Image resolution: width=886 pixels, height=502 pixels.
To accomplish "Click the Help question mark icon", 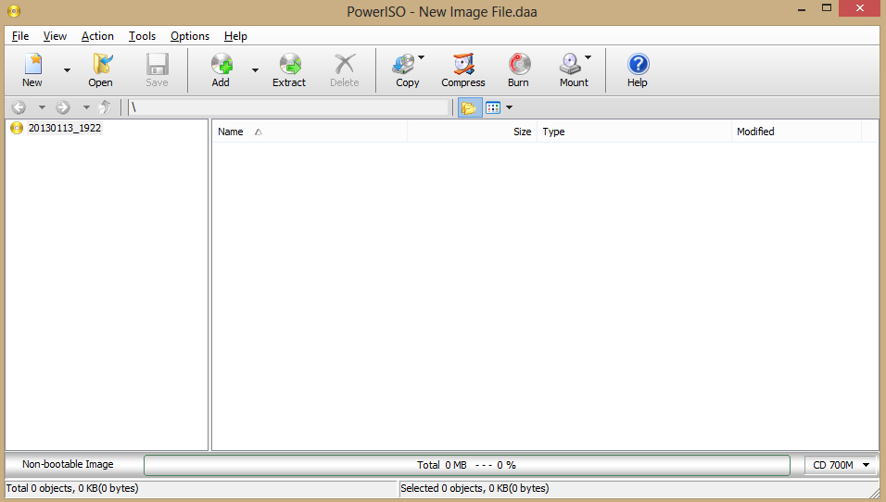I will pos(638,65).
